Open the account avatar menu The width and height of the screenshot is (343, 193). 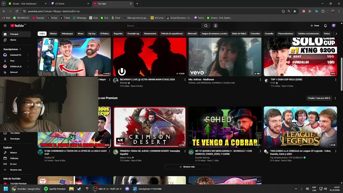coord(334,26)
